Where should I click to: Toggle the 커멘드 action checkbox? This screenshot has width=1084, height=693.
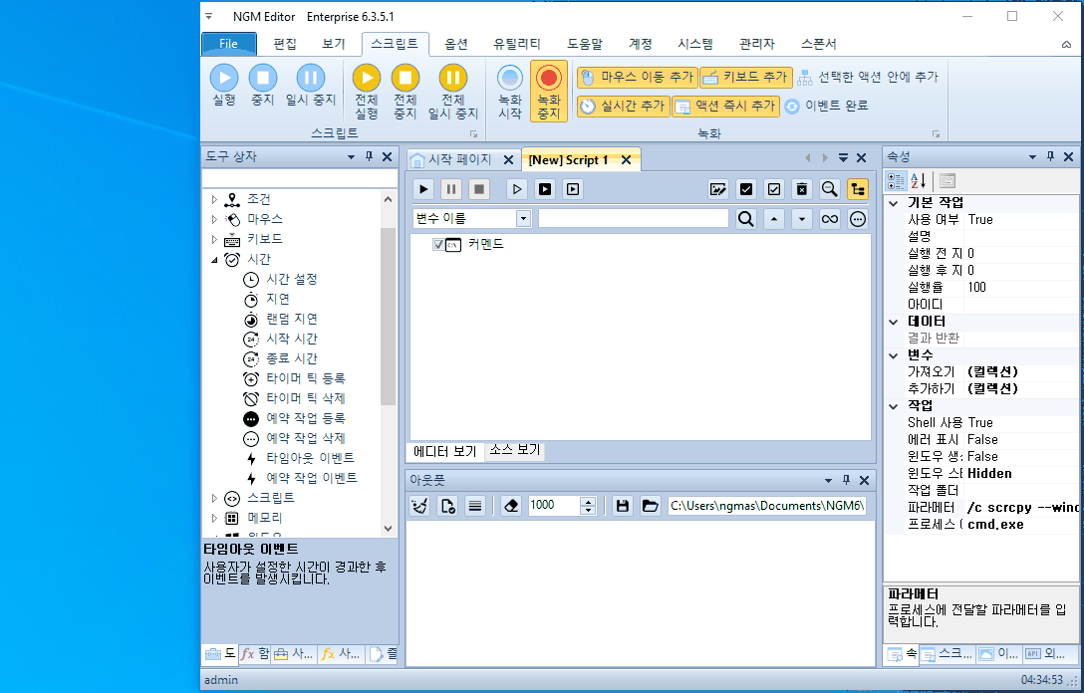[x=437, y=245]
